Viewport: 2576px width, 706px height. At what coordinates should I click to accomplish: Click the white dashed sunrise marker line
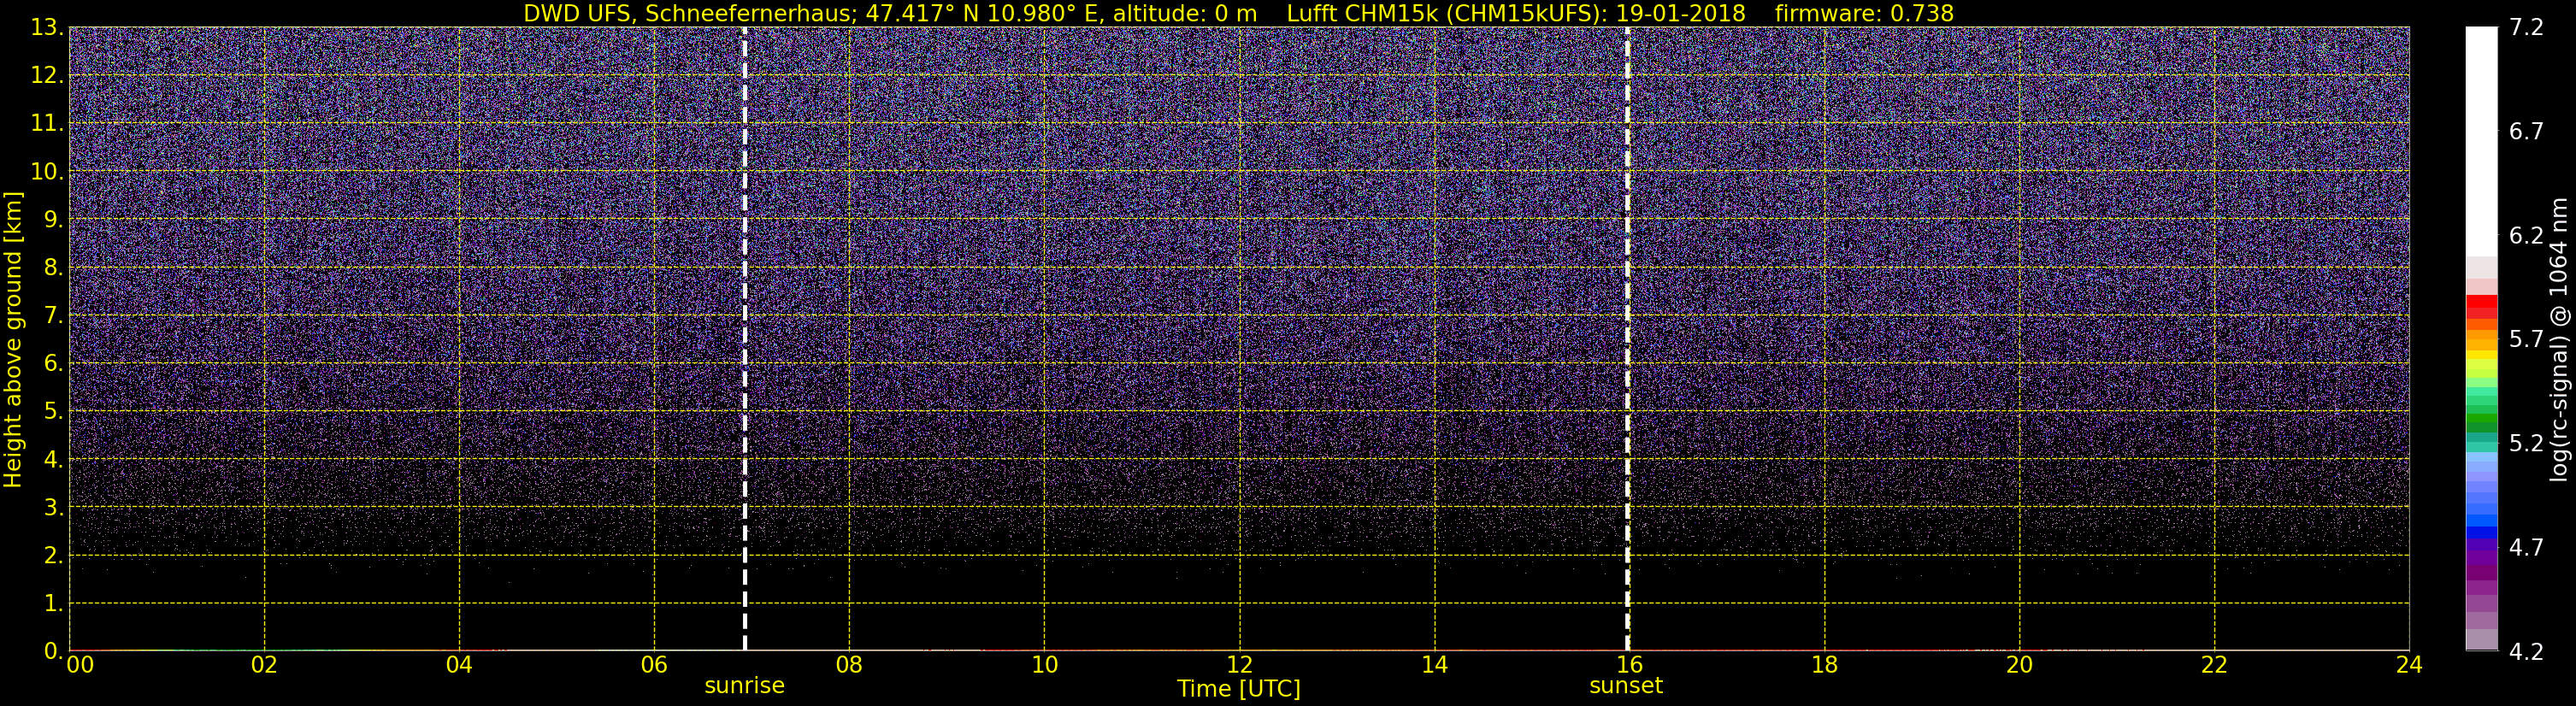[x=745, y=339]
